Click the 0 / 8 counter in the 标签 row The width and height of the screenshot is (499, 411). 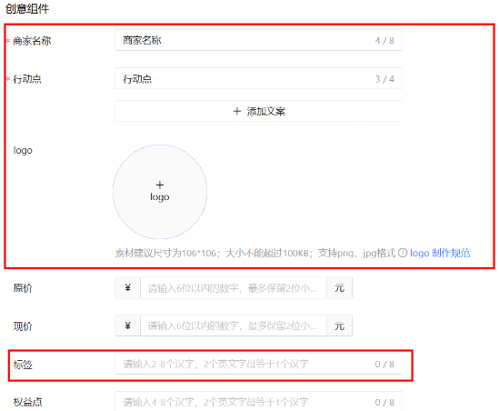(384, 365)
